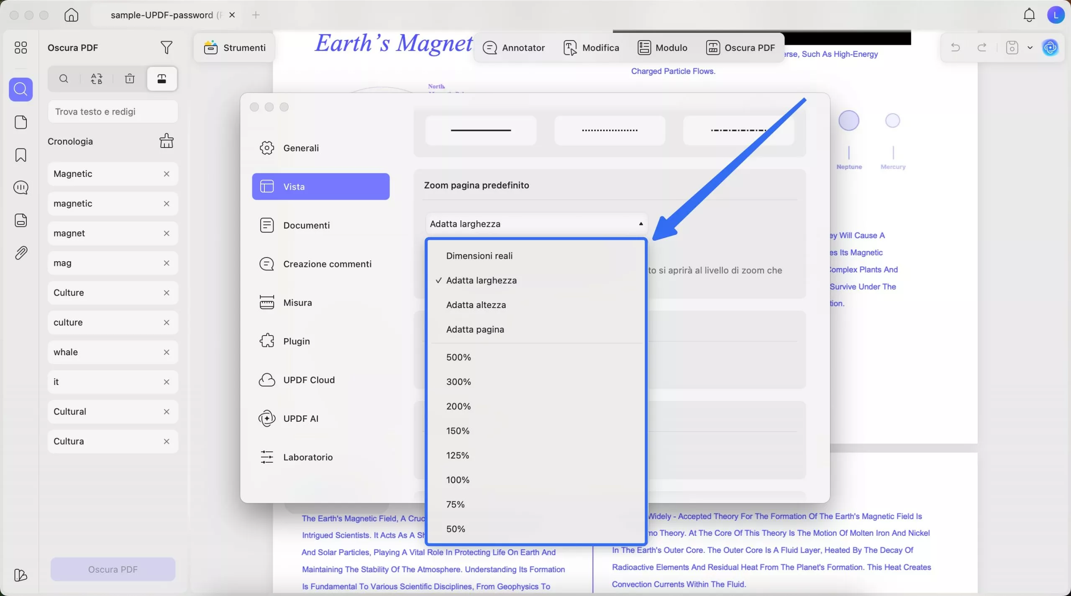
Task: Toggle the redaction mark mode button
Action: pyautogui.click(x=162, y=79)
